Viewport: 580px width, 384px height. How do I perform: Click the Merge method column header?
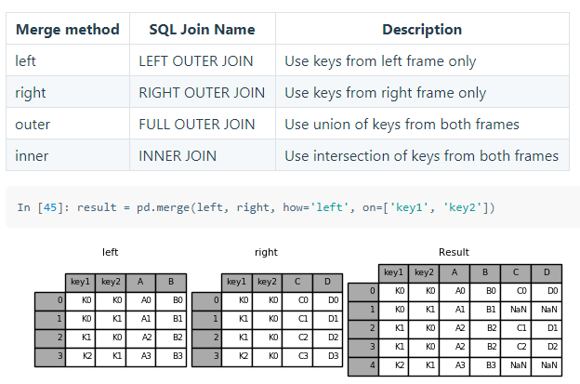coord(67,29)
